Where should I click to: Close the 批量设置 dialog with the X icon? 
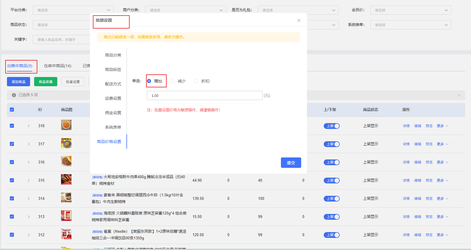(299, 20)
